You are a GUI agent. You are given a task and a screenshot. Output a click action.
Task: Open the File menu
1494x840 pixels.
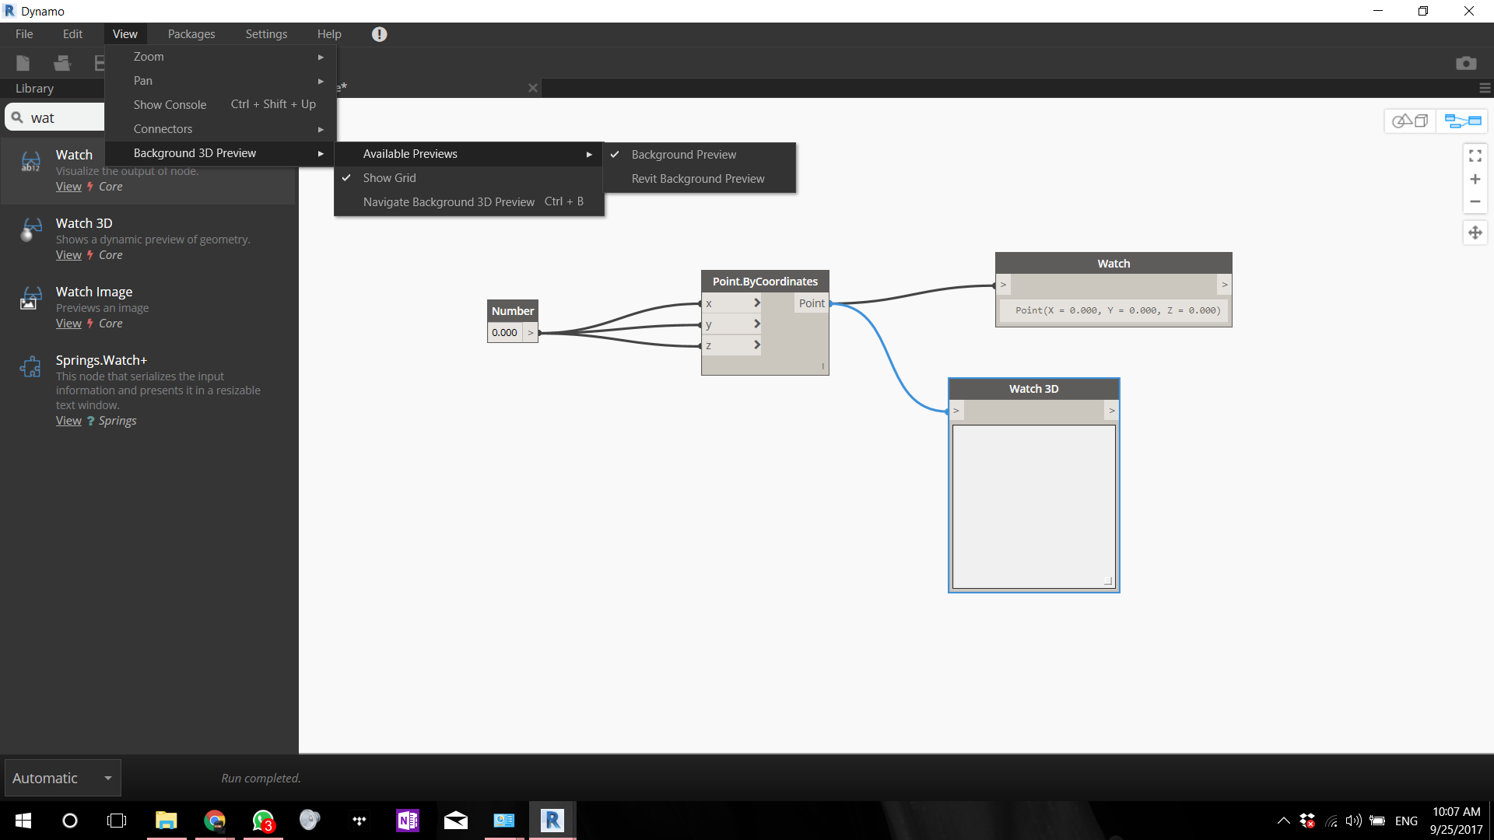[24, 34]
